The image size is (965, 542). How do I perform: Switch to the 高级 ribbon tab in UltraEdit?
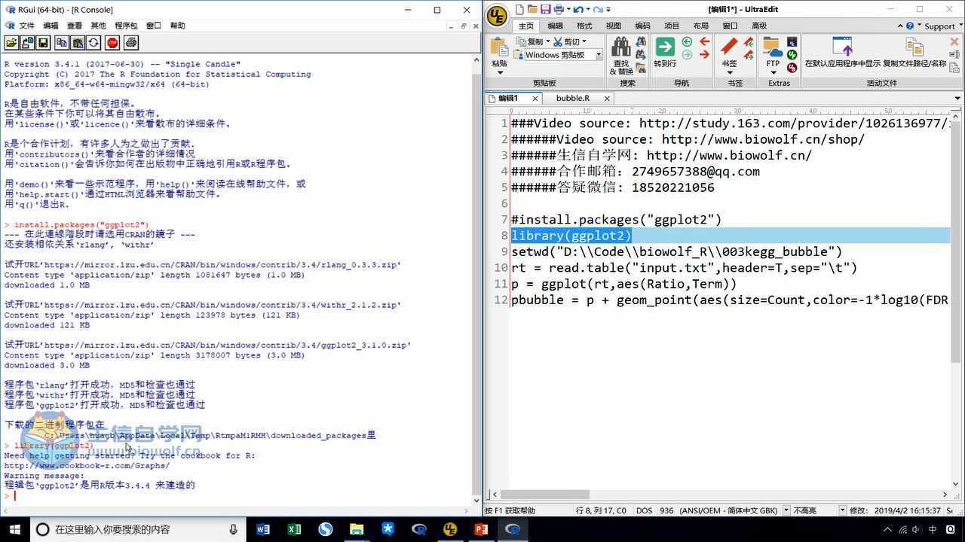(759, 26)
